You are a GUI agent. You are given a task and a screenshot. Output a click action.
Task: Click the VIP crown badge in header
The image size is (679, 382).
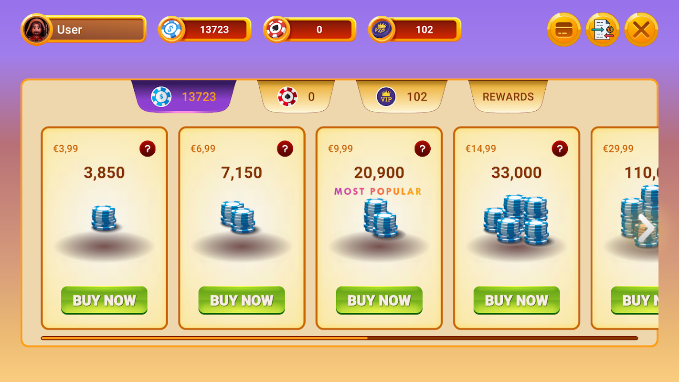pos(381,30)
